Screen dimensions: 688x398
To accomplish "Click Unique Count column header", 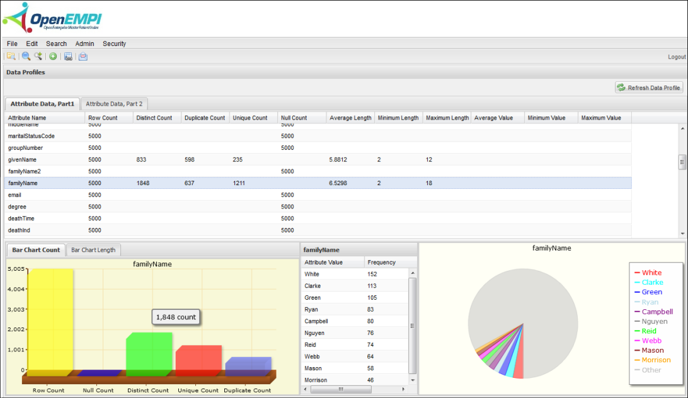I will (x=254, y=118).
